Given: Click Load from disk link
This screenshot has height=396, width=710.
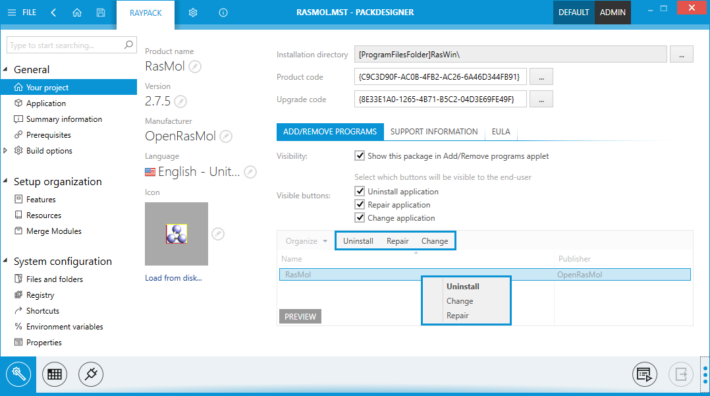Looking at the screenshot, I should (x=173, y=278).
